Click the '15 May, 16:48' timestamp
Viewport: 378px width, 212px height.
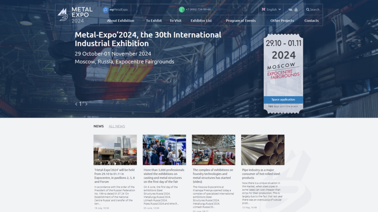[249, 208]
